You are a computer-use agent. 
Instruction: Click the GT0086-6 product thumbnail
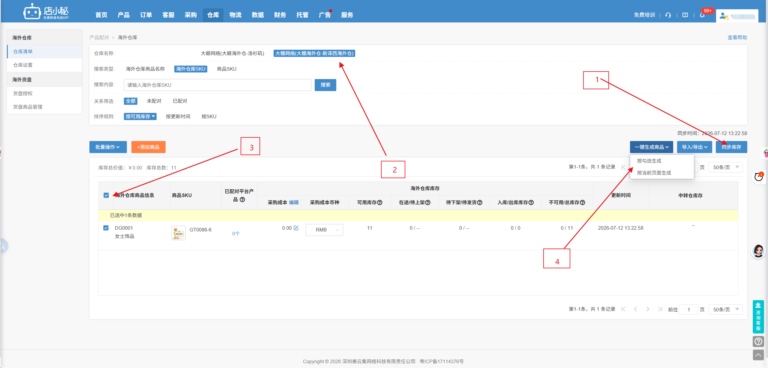click(178, 233)
